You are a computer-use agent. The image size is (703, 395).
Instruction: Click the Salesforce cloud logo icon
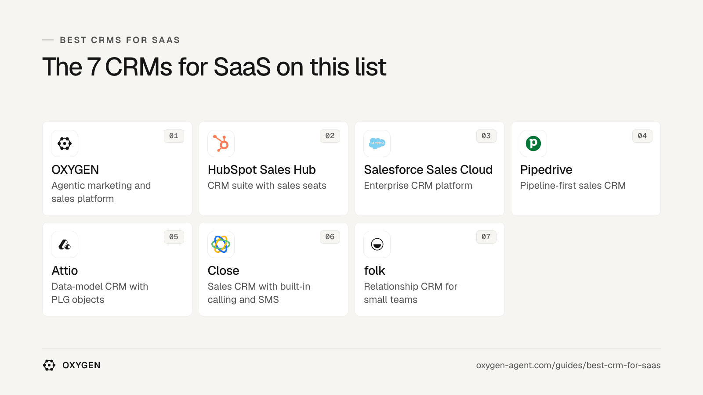pos(377,144)
